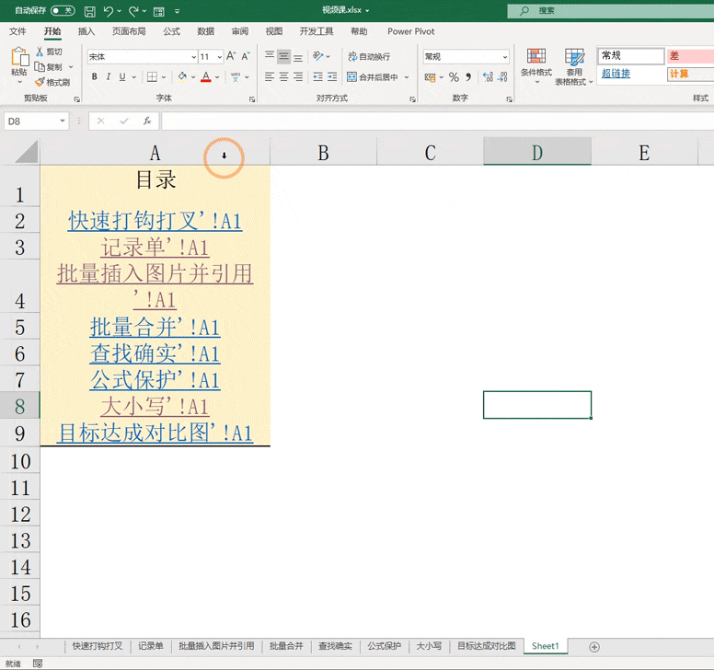The width and height of the screenshot is (714, 670).
Task: Click the red font color button
Action: point(206,76)
